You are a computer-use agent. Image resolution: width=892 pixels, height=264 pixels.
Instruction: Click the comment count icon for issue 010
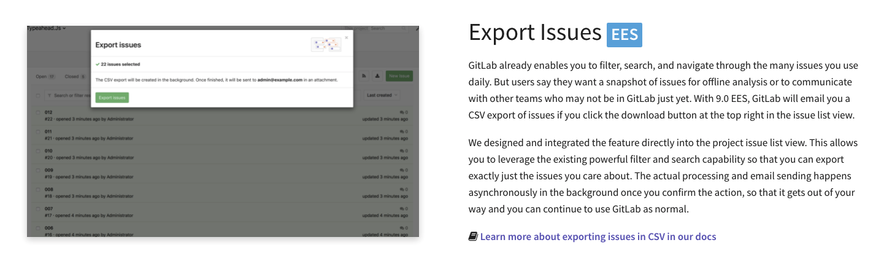[x=402, y=151]
